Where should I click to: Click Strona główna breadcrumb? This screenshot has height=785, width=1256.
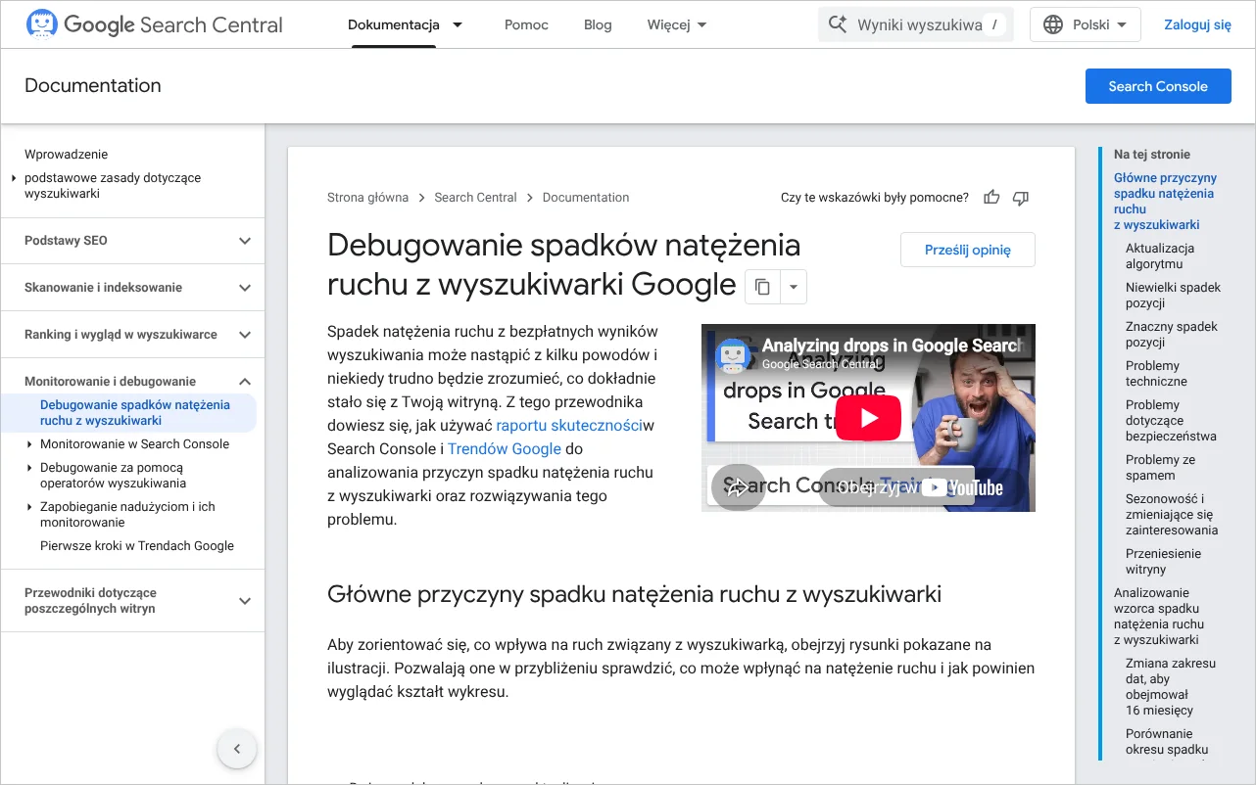click(x=367, y=198)
